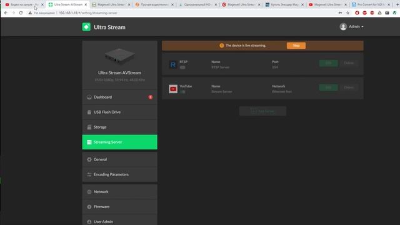Viewport: 400px width, 225px height.
Task: Click the RTSP port value 554
Action: click(x=275, y=67)
